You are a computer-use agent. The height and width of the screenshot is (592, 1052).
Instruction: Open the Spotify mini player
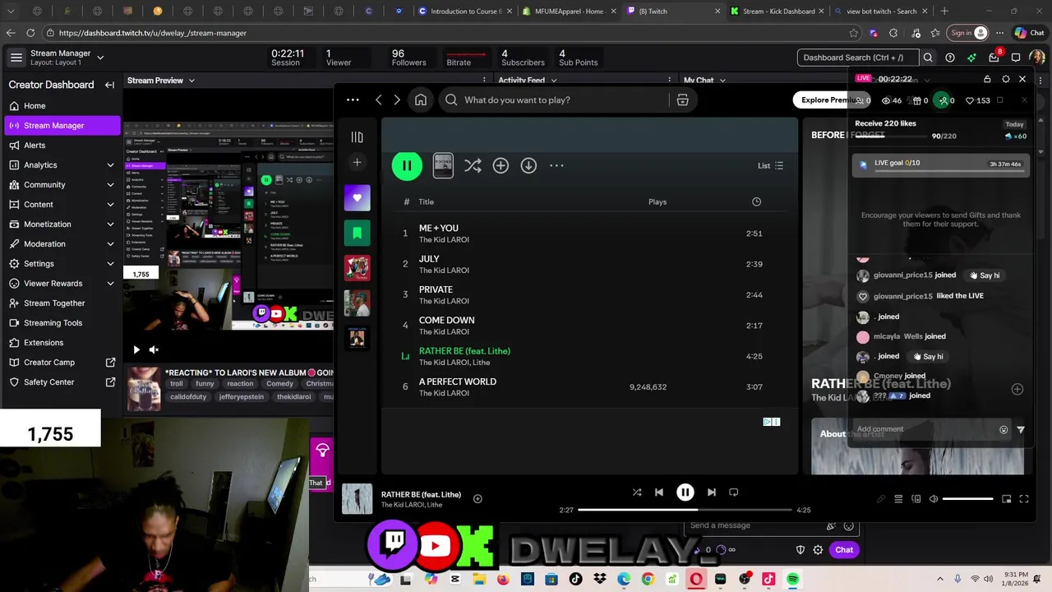click(1006, 499)
